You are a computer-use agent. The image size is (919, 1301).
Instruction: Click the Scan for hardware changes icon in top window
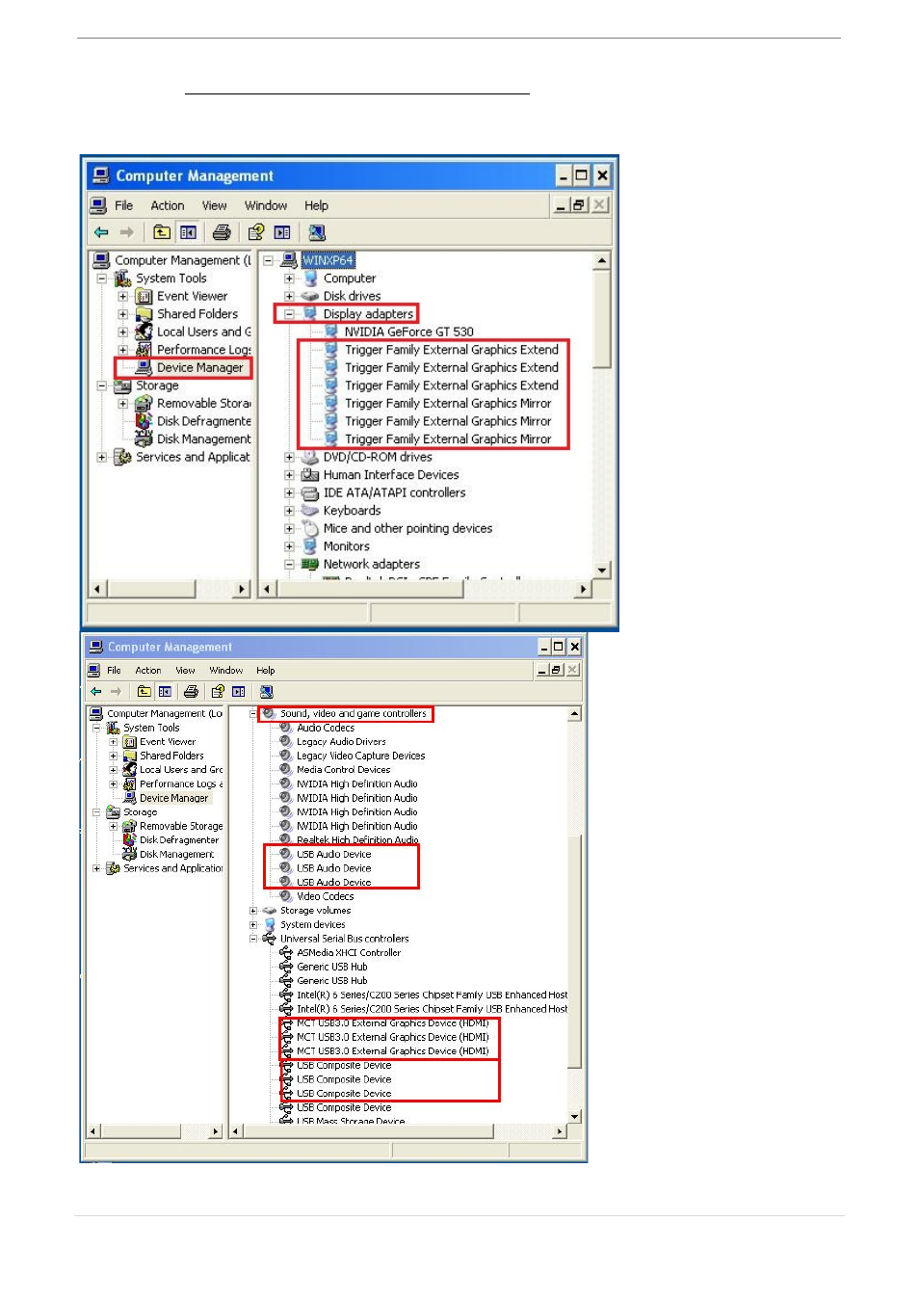(317, 232)
